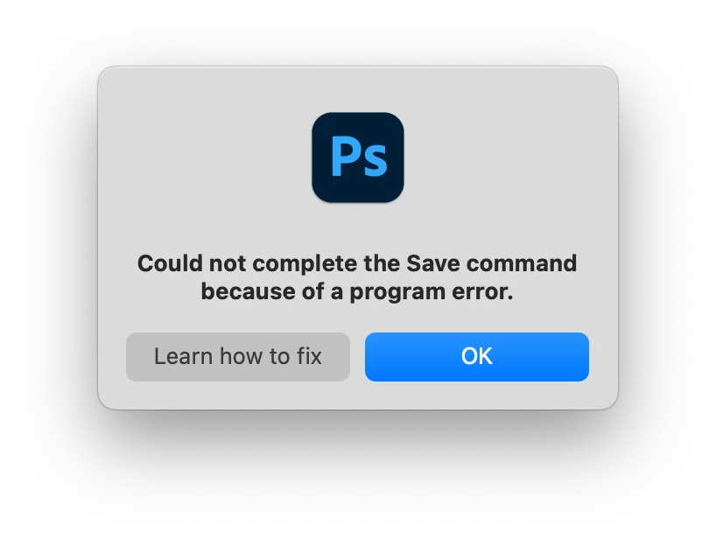Click OK to dismiss the error
The width and height of the screenshot is (716, 539).
pos(477,356)
